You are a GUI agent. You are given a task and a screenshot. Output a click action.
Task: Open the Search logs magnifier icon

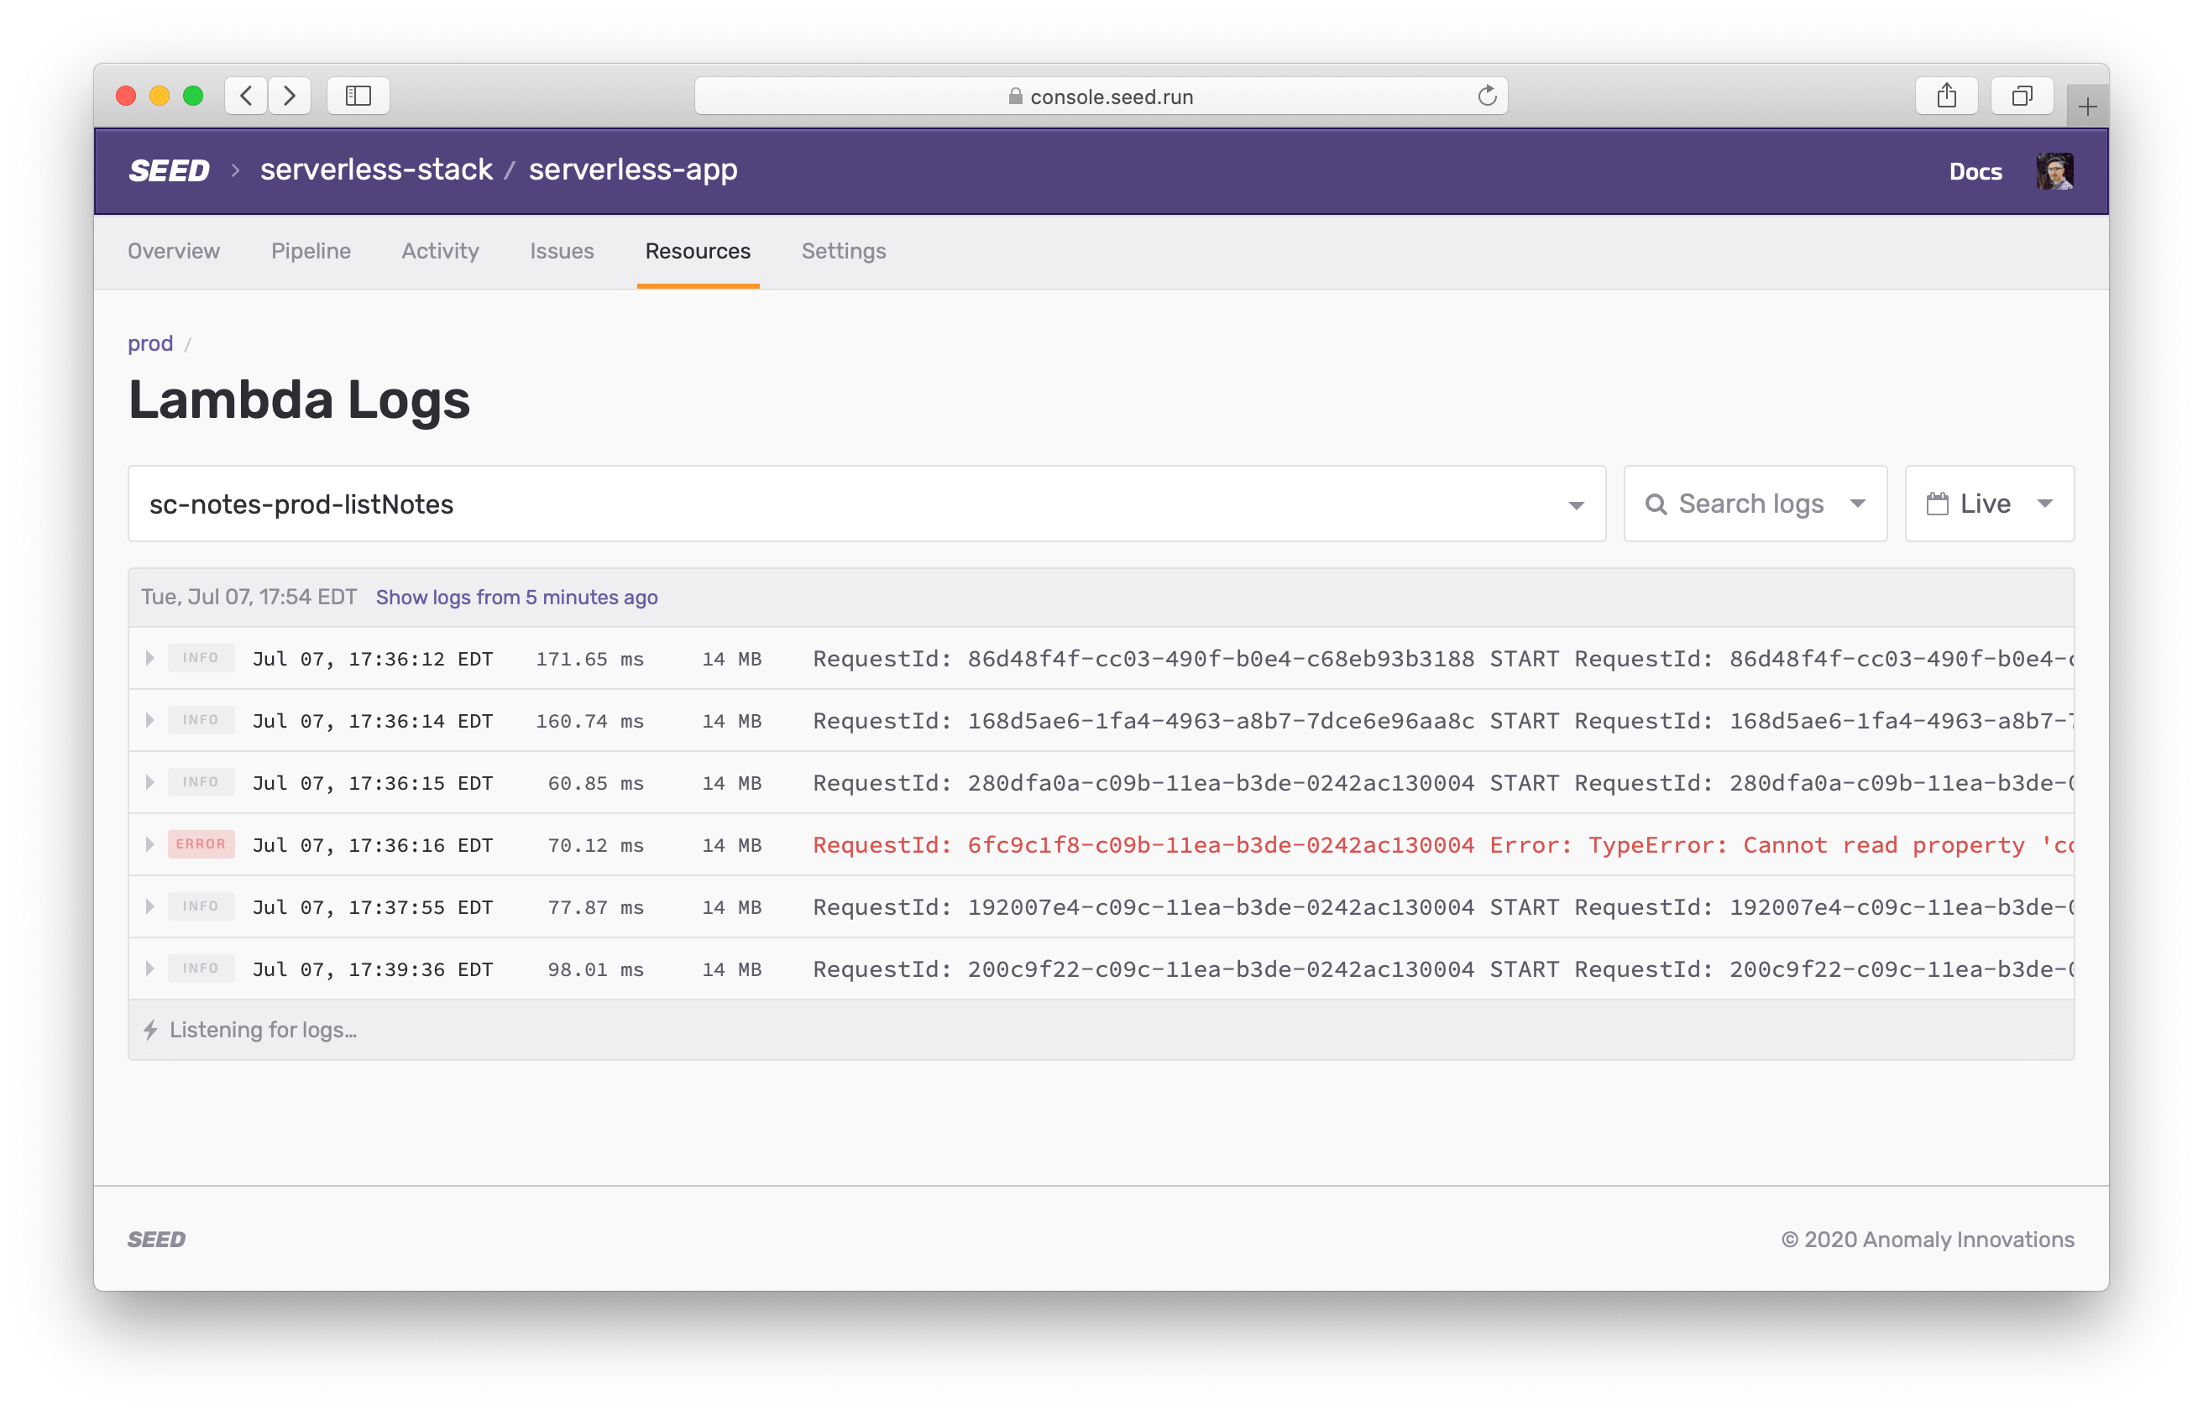(x=1657, y=503)
